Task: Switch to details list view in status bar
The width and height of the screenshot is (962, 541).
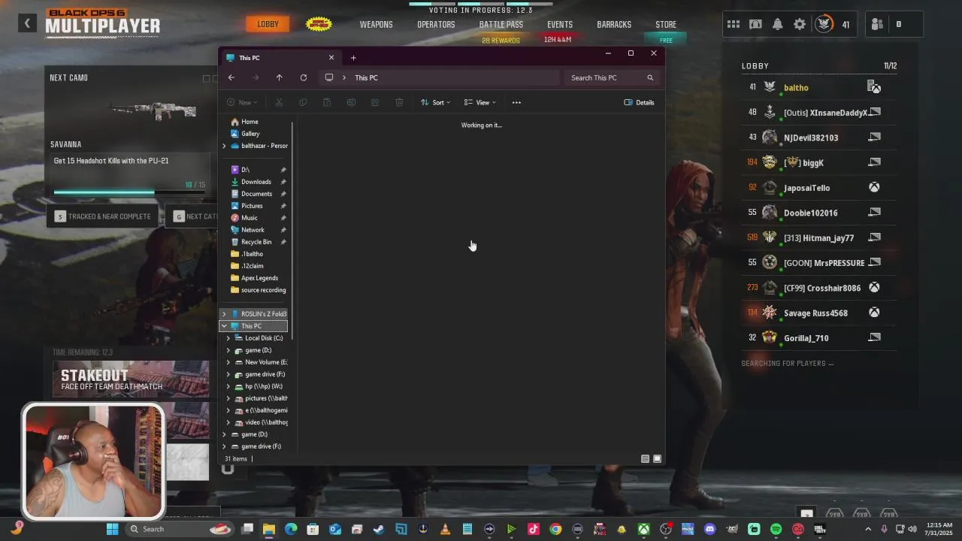Action: tap(645, 458)
